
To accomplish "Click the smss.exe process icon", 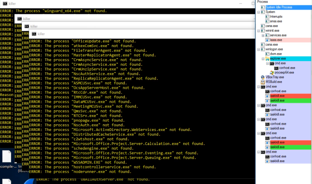I will pos(267,21).
